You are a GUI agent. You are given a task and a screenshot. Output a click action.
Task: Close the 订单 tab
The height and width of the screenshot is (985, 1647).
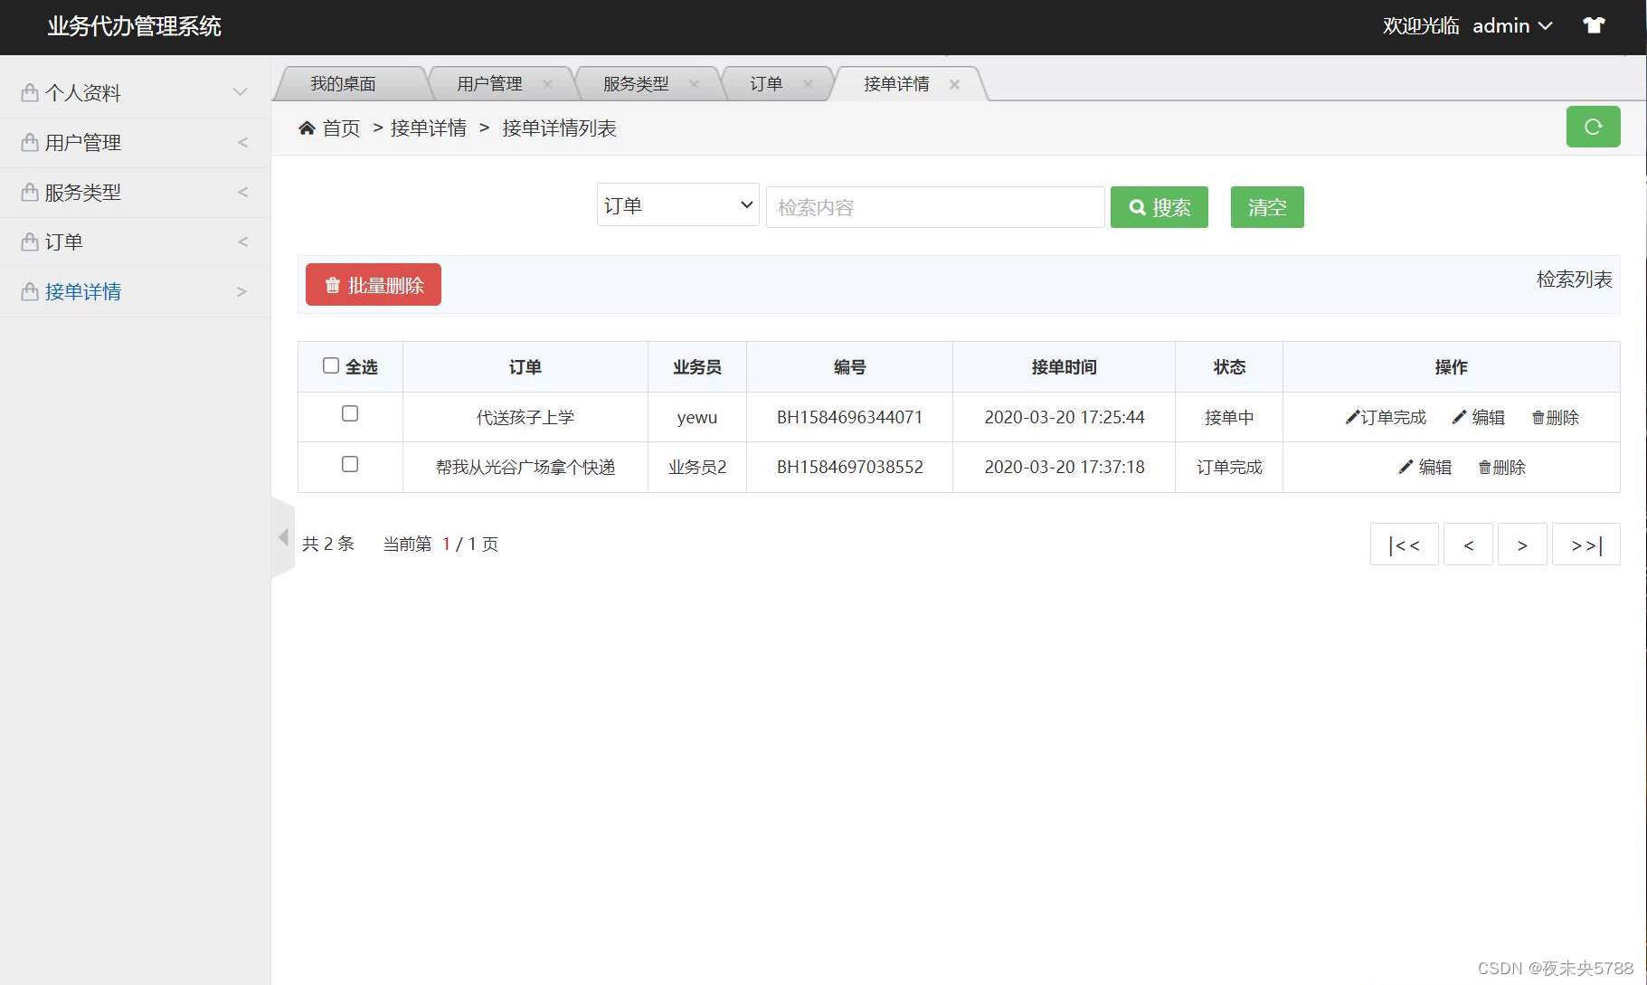point(808,83)
